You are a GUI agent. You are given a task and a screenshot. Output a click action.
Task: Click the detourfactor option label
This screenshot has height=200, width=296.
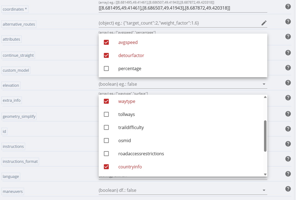coord(131,55)
